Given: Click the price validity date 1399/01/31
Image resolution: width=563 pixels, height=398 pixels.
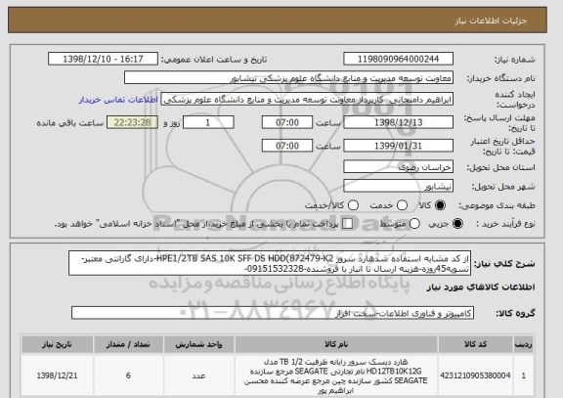Looking at the screenshot, I should [398, 146].
